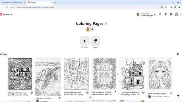Favorite the Printable Halloween Coloring Pages pin
Screen dimensions: 182x102
tap(143, 93)
